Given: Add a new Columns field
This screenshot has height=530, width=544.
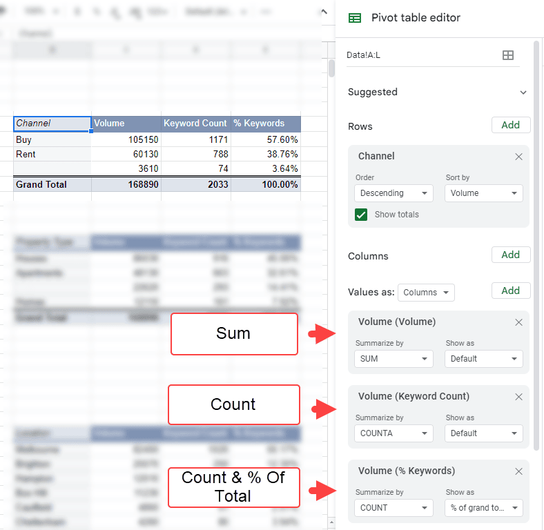Looking at the screenshot, I should pos(511,255).
